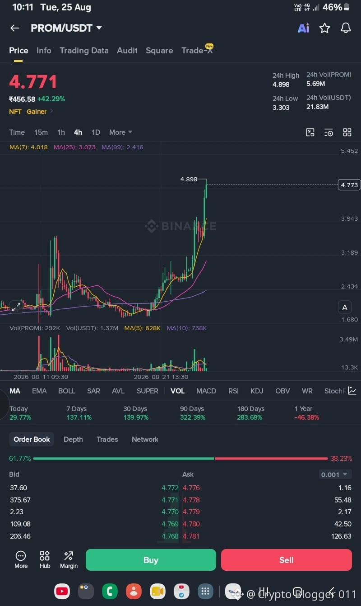Open the 0.001 price precision dropdown
Viewport: 361px width, 606px height.
335,474
